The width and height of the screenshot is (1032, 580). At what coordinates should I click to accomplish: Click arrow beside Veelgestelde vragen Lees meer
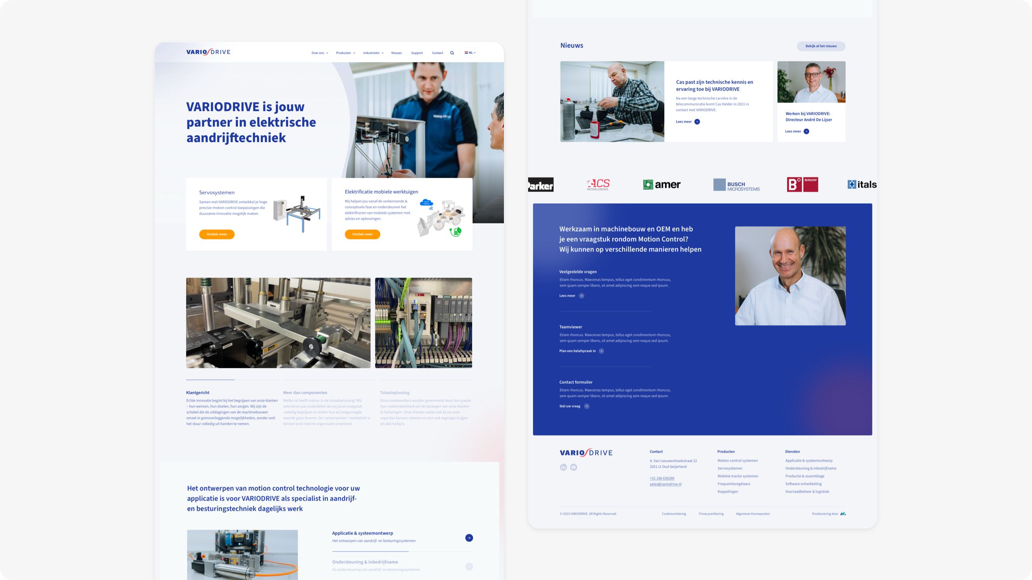[581, 296]
